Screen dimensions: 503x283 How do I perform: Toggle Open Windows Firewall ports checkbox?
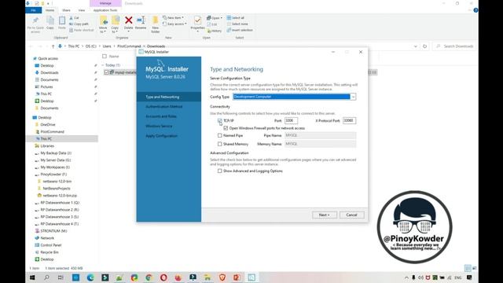pos(226,128)
